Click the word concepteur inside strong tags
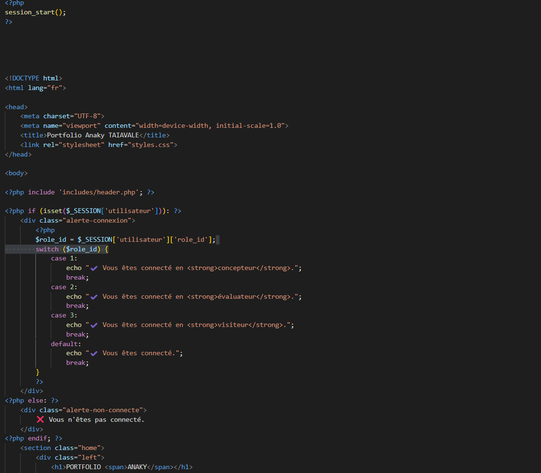541x473 pixels. (237, 268)
